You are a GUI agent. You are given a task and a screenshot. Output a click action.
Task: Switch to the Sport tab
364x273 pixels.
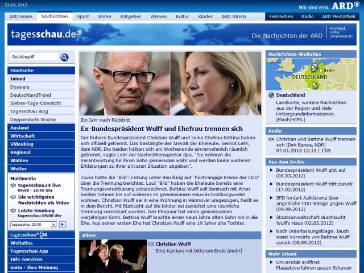pos(83,16)
